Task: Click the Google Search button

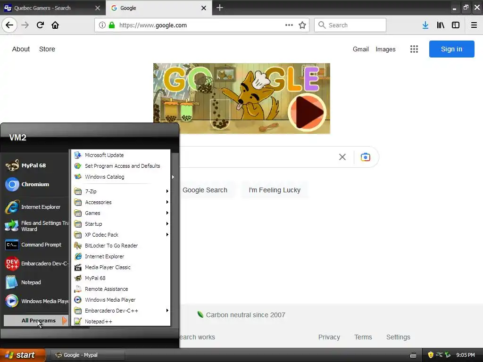Action: pos(205,190)
